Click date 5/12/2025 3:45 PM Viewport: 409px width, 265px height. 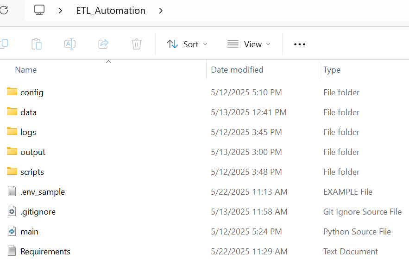(246, 132)
